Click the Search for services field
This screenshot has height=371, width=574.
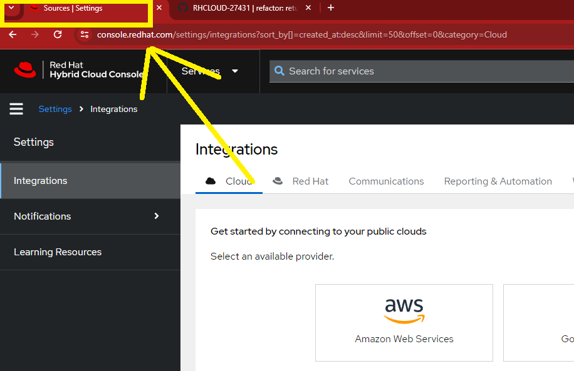pyautogui.click(x=420, y=71)
